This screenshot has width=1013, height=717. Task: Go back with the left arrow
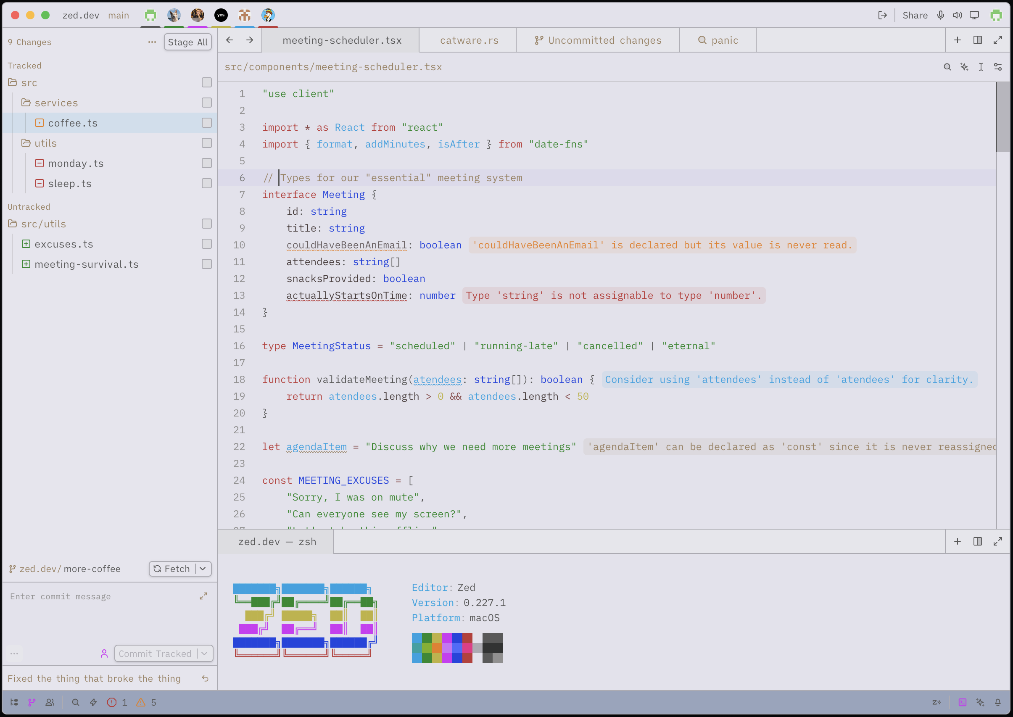230,40
